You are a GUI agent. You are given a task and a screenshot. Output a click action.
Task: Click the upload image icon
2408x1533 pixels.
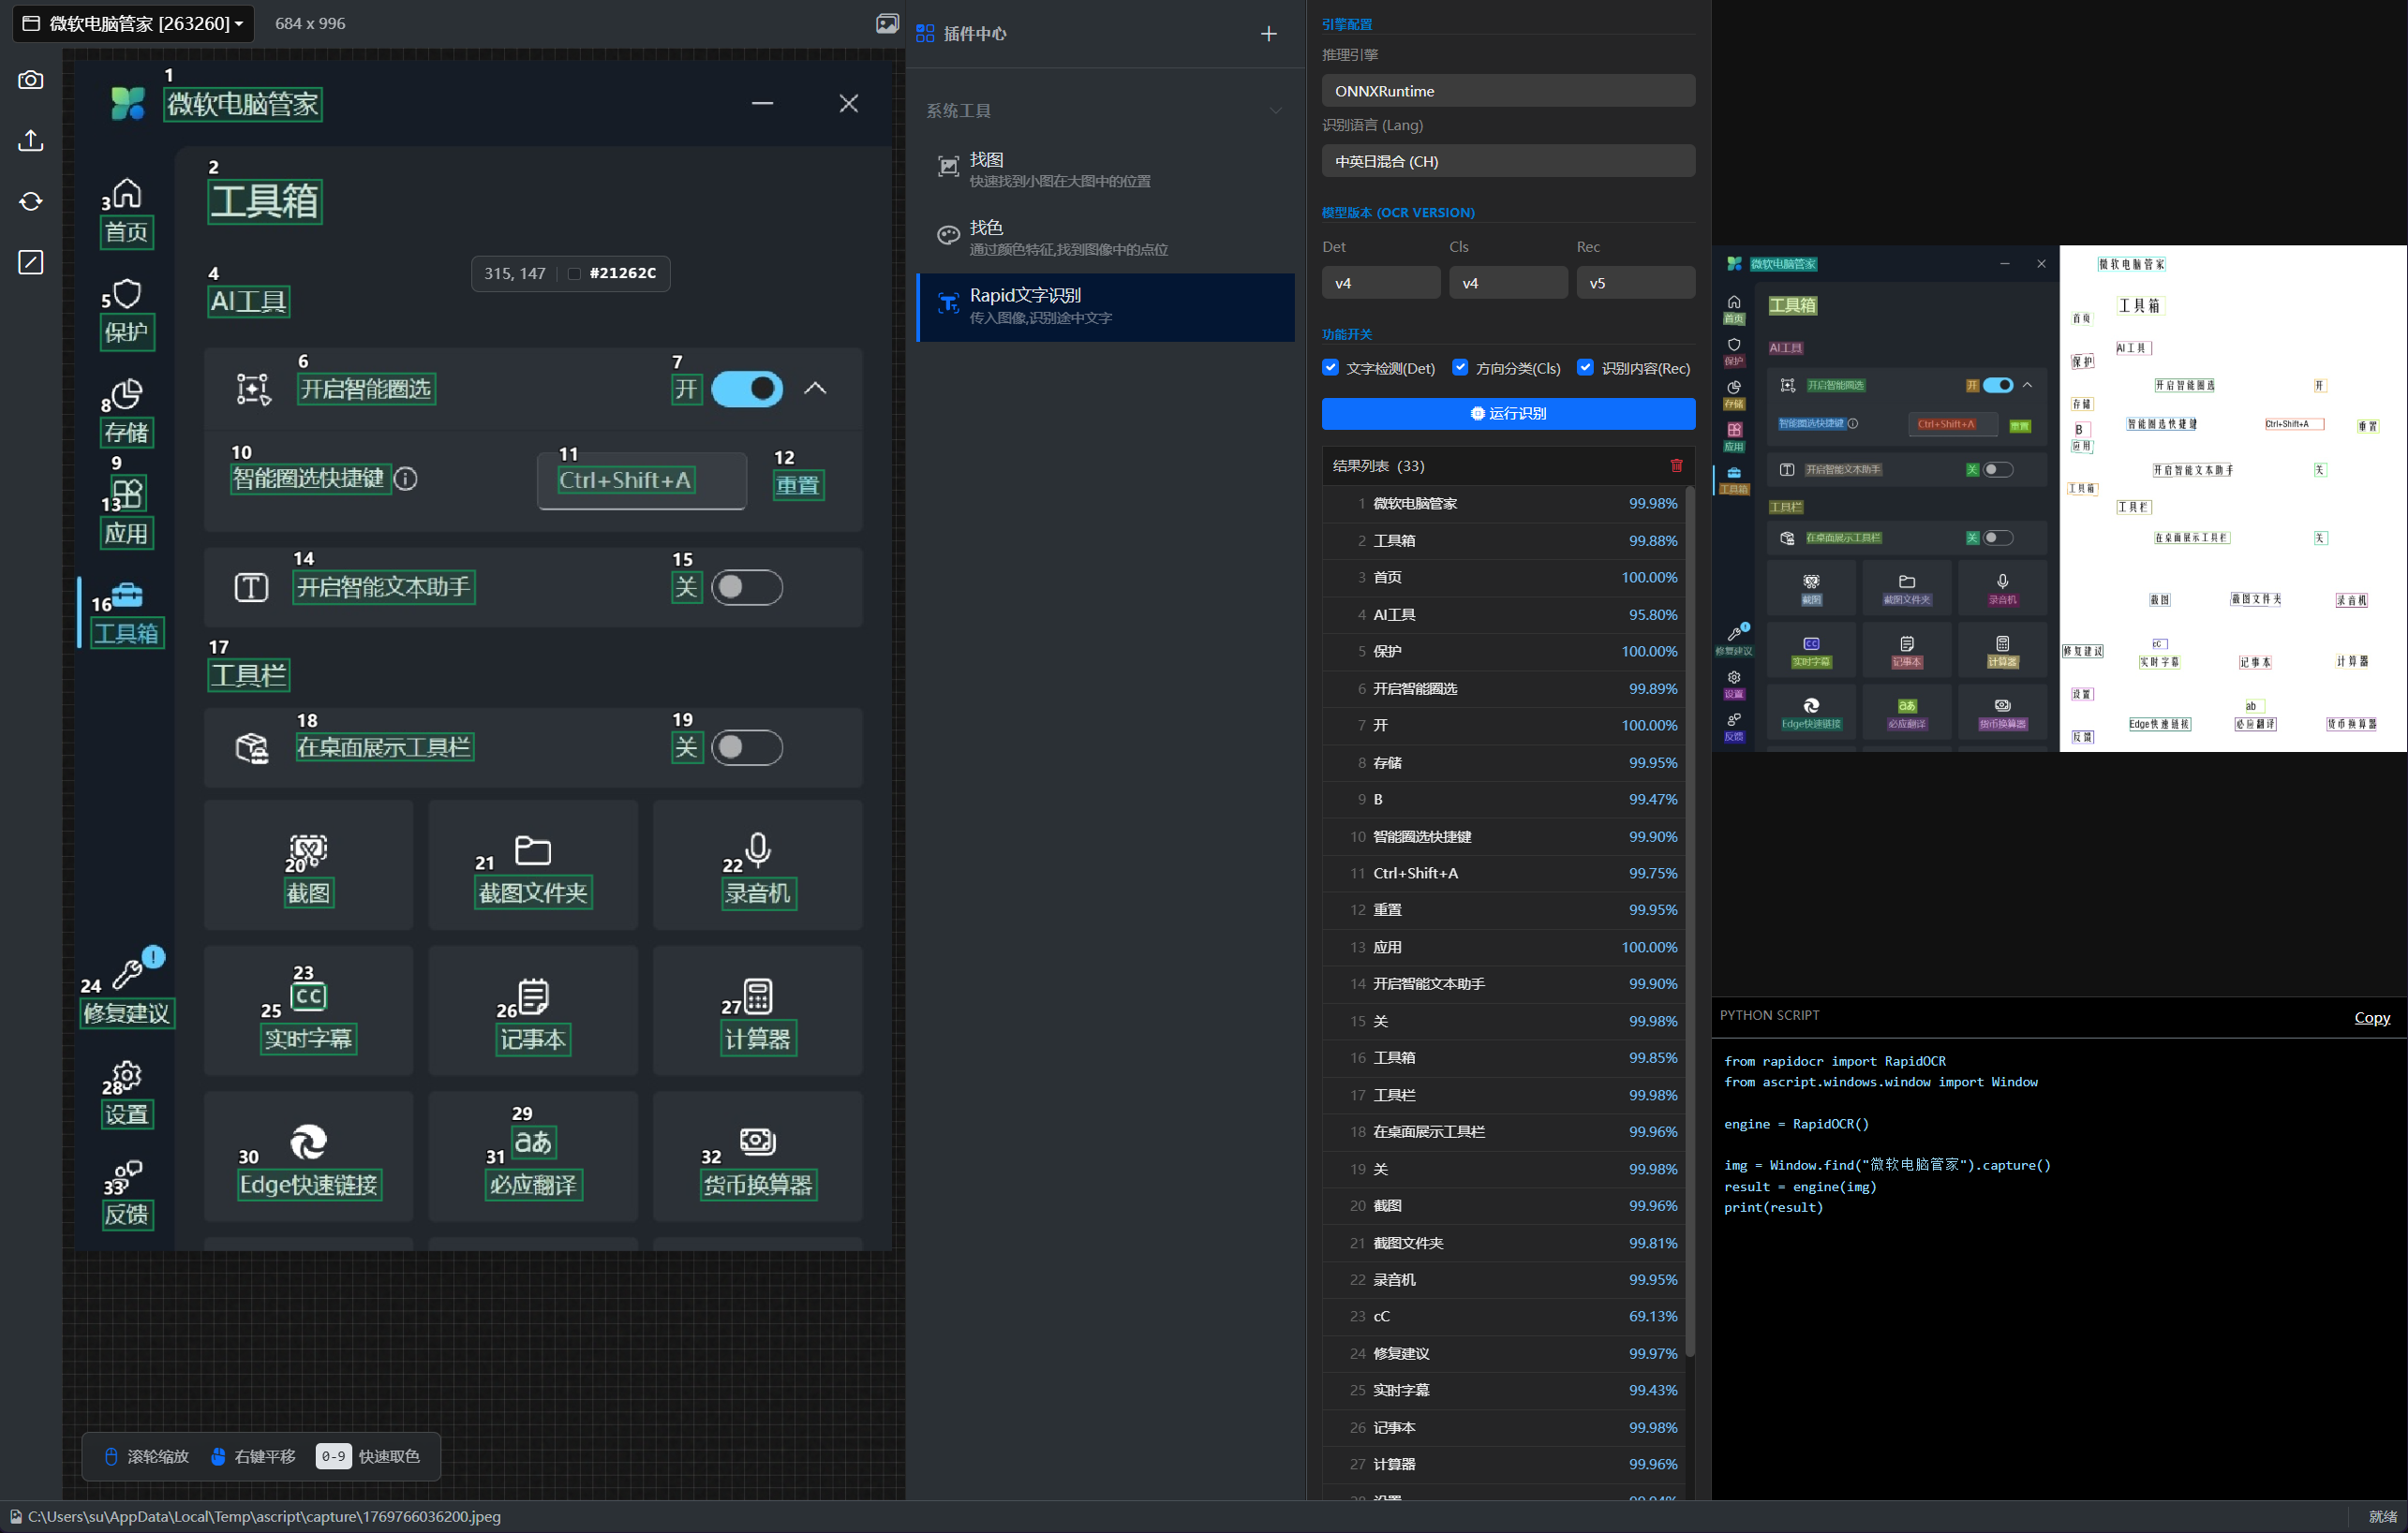31,140
